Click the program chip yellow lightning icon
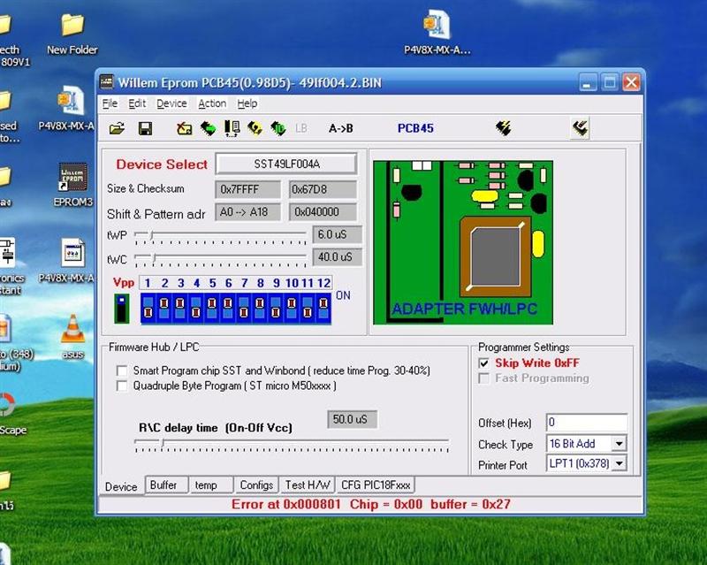 point(255,129)
